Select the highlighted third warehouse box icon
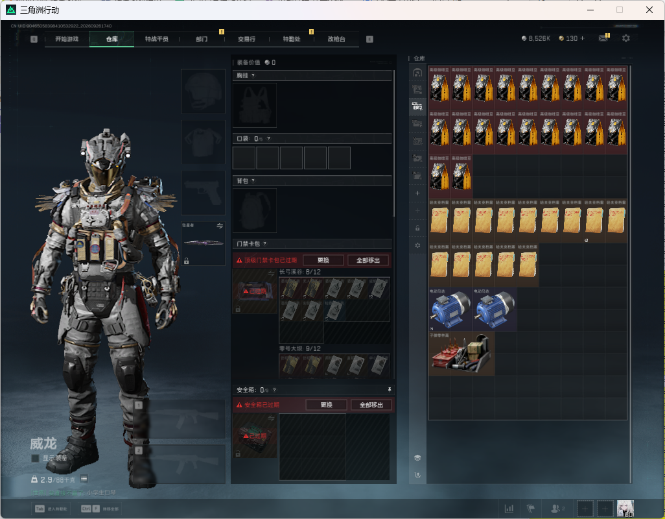 pos(417,106)
